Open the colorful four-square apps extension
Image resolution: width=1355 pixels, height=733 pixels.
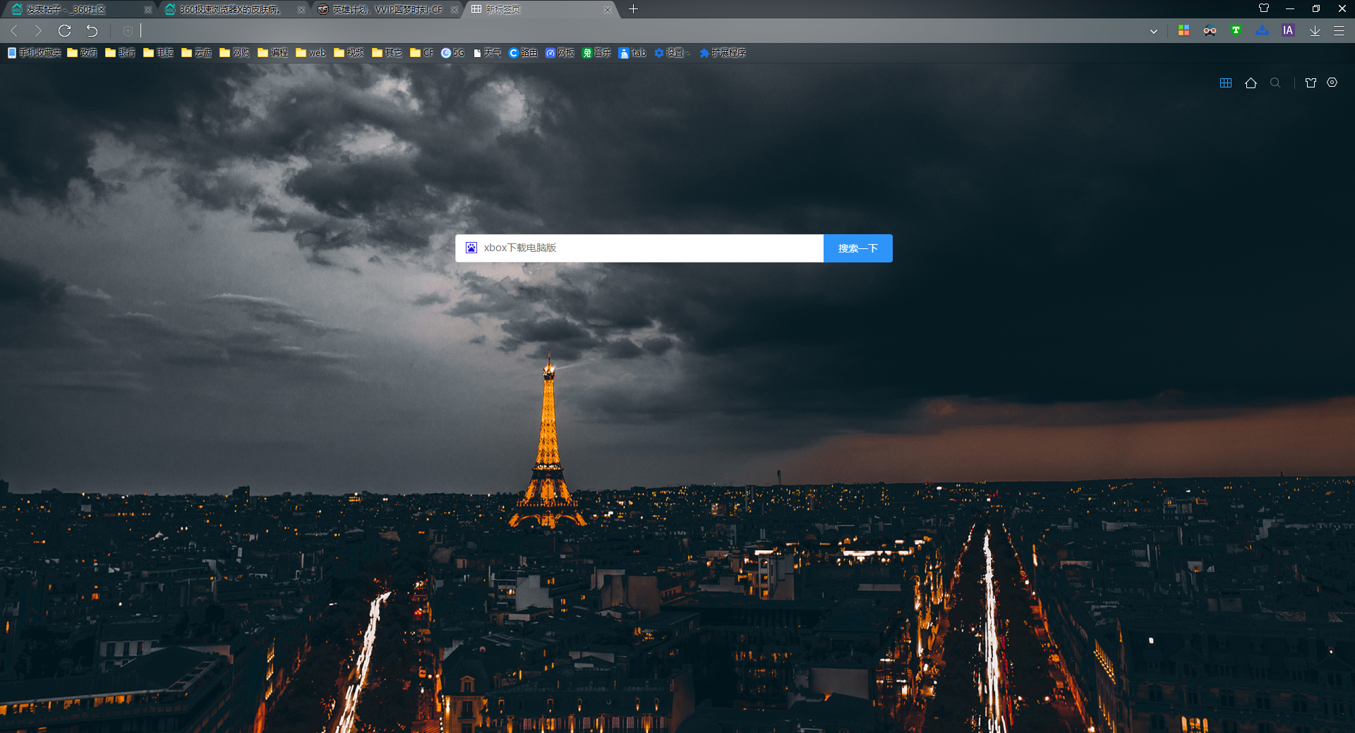pos(1184,30)
